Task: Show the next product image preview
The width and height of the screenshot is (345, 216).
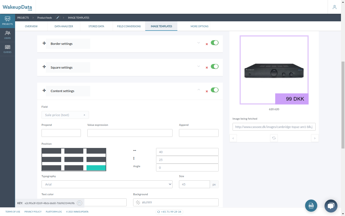Action: 315,138
